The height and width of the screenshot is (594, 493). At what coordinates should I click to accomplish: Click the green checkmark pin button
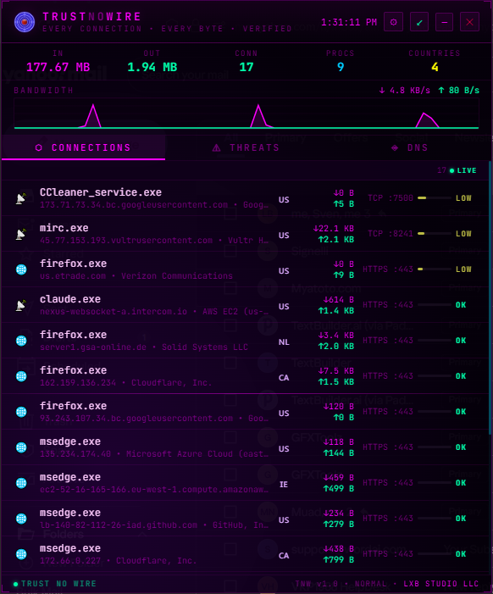pyautogui.click(x=419, y=22)
